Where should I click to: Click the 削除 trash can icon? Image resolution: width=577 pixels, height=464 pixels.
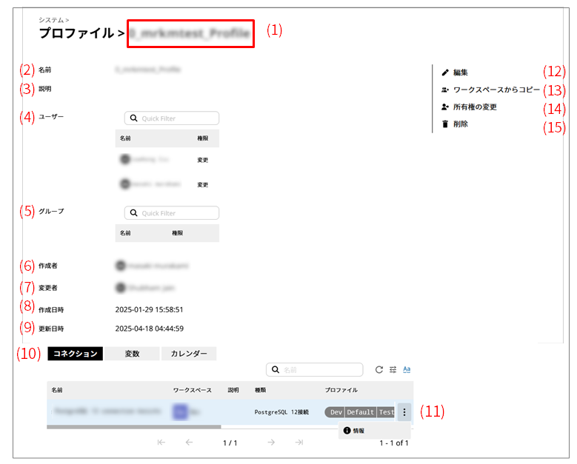[x=445, y=124]
